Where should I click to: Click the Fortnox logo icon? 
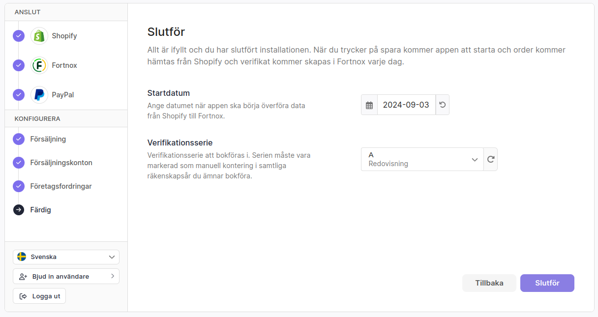(x=39, y=65)
